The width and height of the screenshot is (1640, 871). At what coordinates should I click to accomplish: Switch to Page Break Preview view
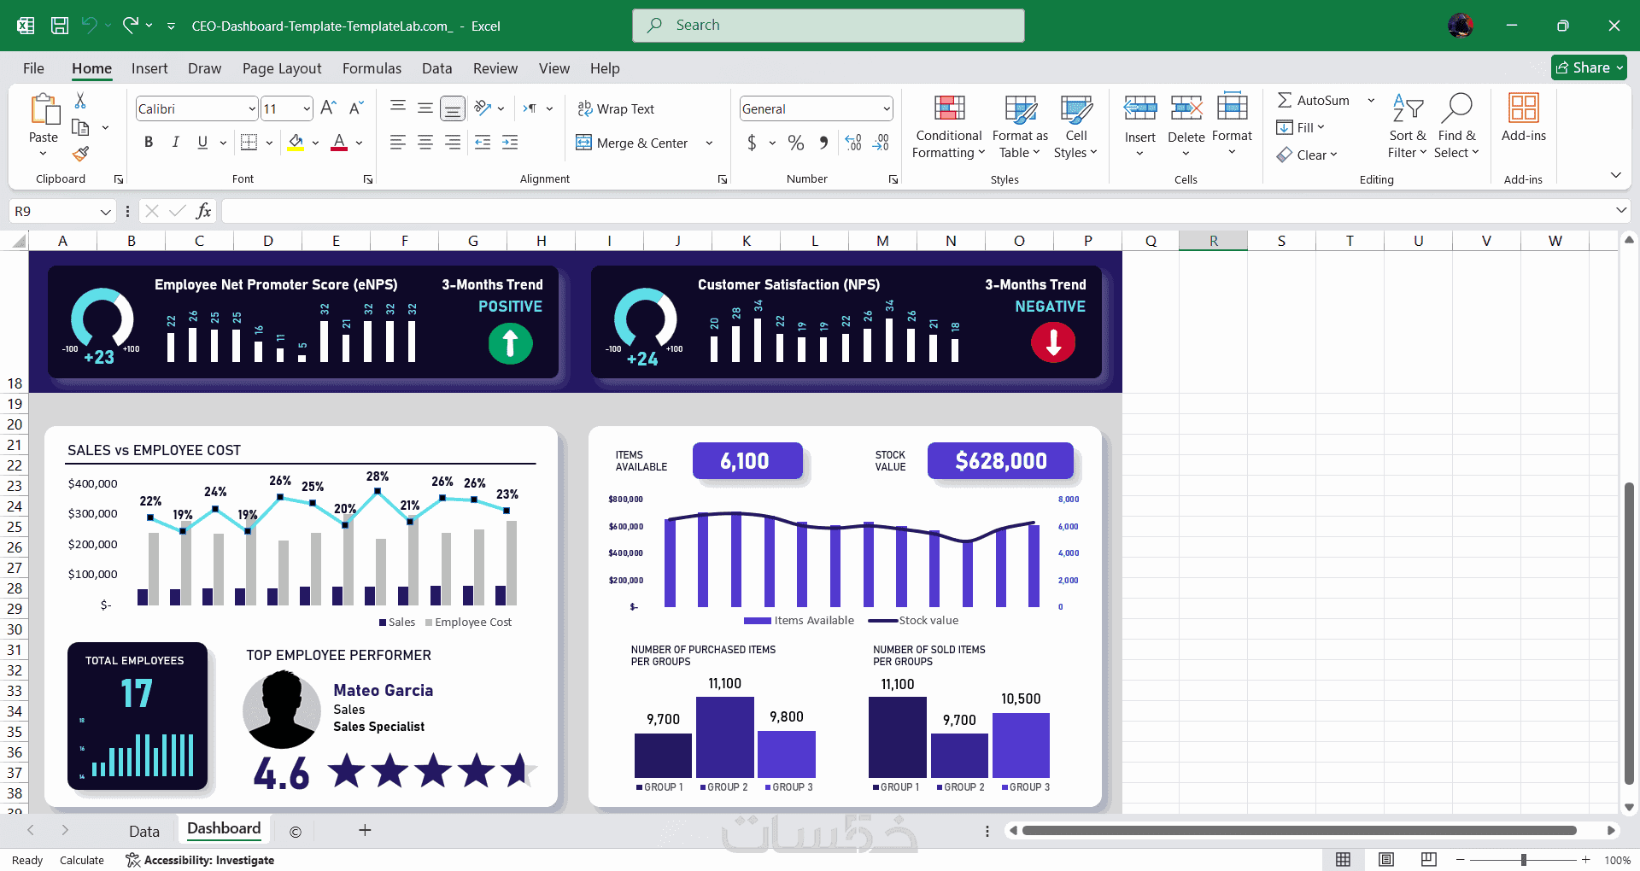(x=1428, y=859)
